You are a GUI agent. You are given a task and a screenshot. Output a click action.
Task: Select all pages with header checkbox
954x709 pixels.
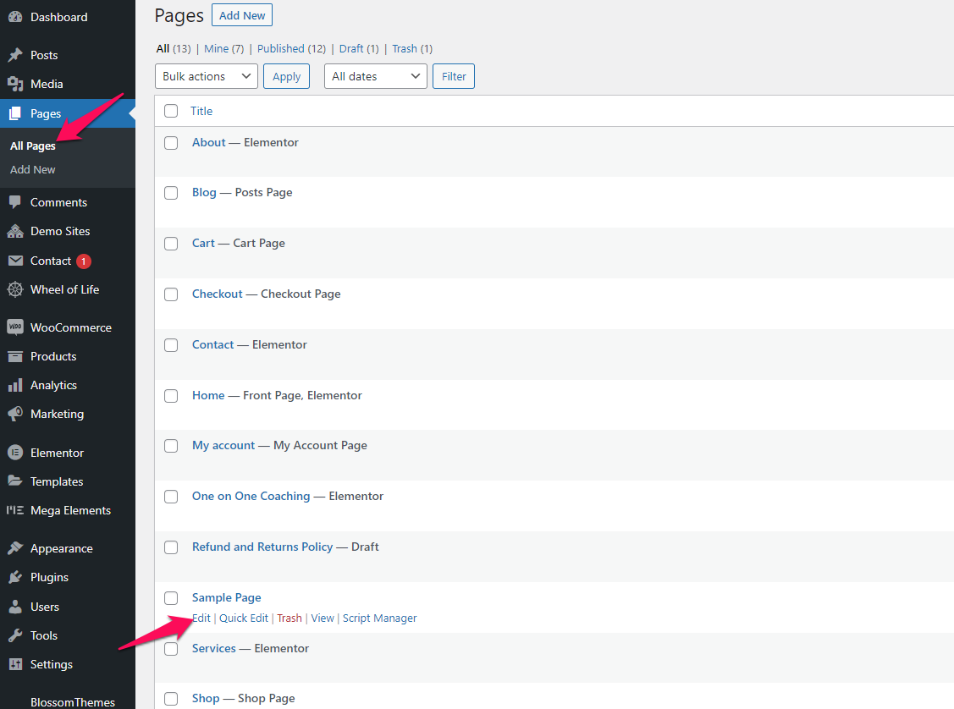[171, 111]
